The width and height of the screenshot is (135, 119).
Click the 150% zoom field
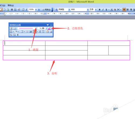pos(32,9)
